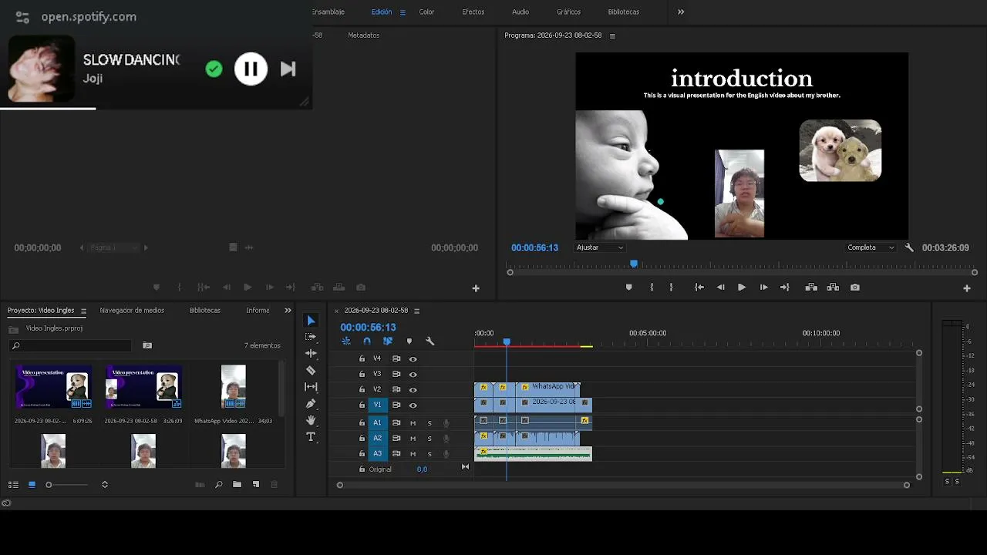Play the sequence in the Program monitor
Viewport: 987px width, 555px height.
(x=742, y=287)
